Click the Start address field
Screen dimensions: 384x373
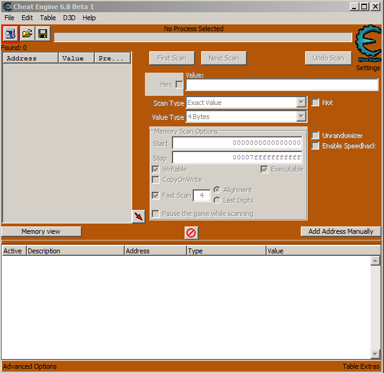click(x=237, y=143)
